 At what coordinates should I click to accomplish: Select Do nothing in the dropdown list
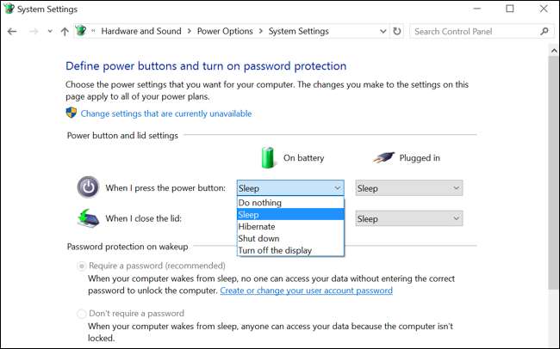pyautogui.click(x=259, y=202)
